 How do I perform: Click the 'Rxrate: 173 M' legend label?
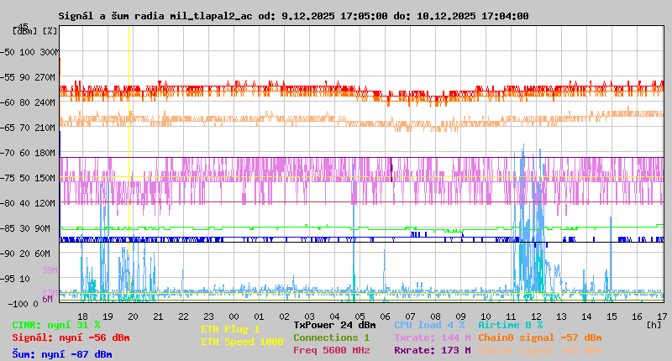pyautogui.click(x=433, y=350)
